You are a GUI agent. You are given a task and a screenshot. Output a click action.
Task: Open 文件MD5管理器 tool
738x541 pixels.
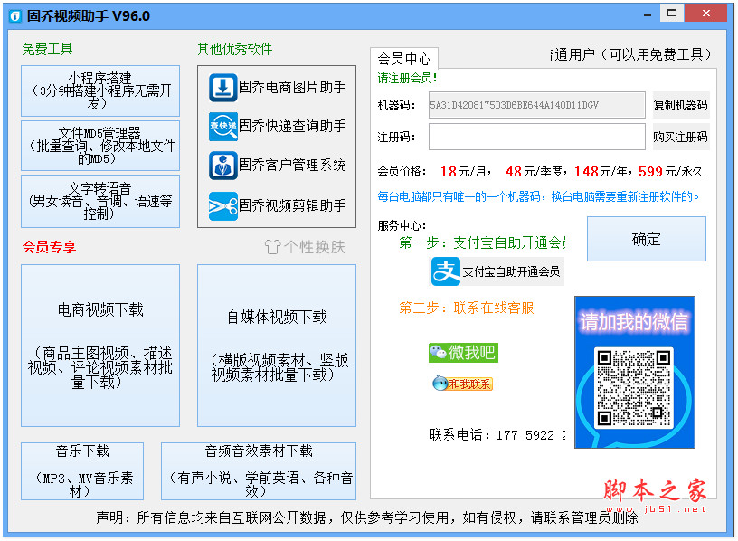point(100,146)
